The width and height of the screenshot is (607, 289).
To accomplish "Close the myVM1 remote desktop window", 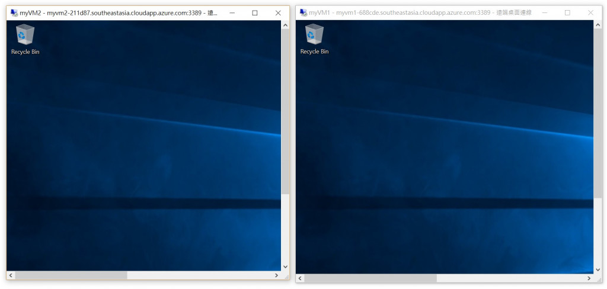I will (591, 13).
